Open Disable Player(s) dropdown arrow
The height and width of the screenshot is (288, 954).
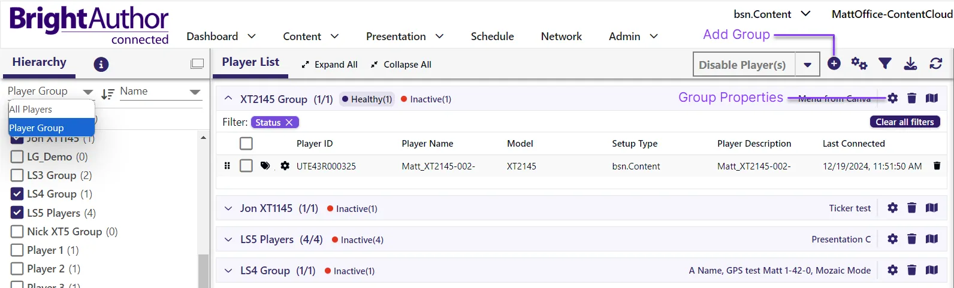pyautogui.click(x=808, y=65)
